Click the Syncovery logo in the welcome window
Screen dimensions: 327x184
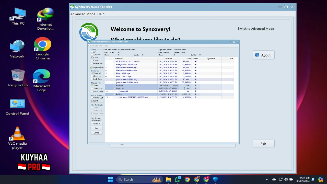pos(89,32)
